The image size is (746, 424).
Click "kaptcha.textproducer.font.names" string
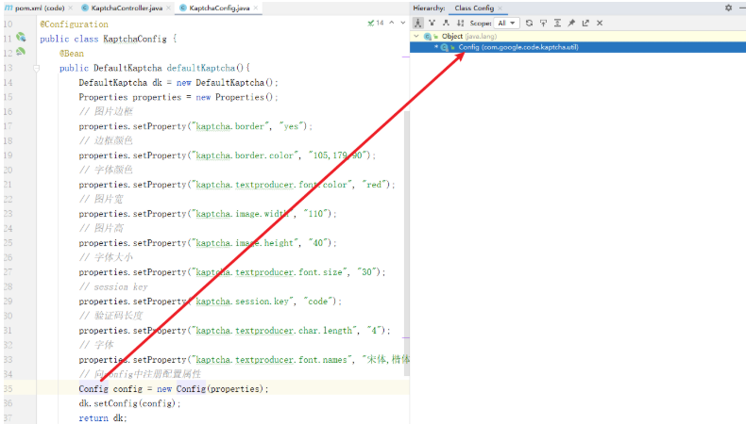pos(271,360)
